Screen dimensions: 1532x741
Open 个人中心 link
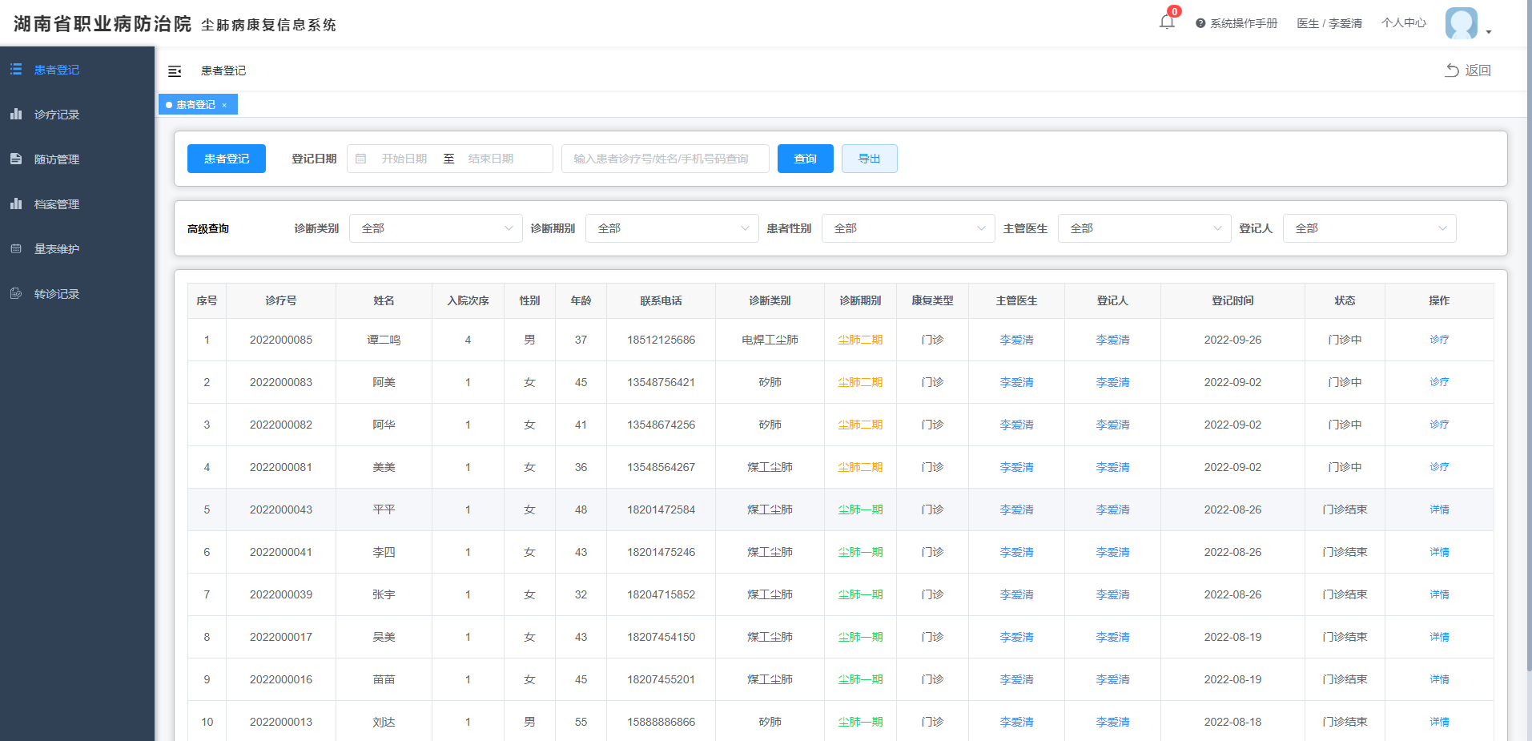(x=1404, y=23)
